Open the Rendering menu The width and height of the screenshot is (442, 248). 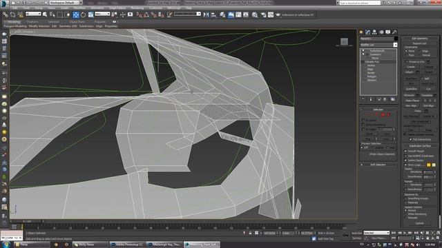pyautogui.click(x=137, y=8)
